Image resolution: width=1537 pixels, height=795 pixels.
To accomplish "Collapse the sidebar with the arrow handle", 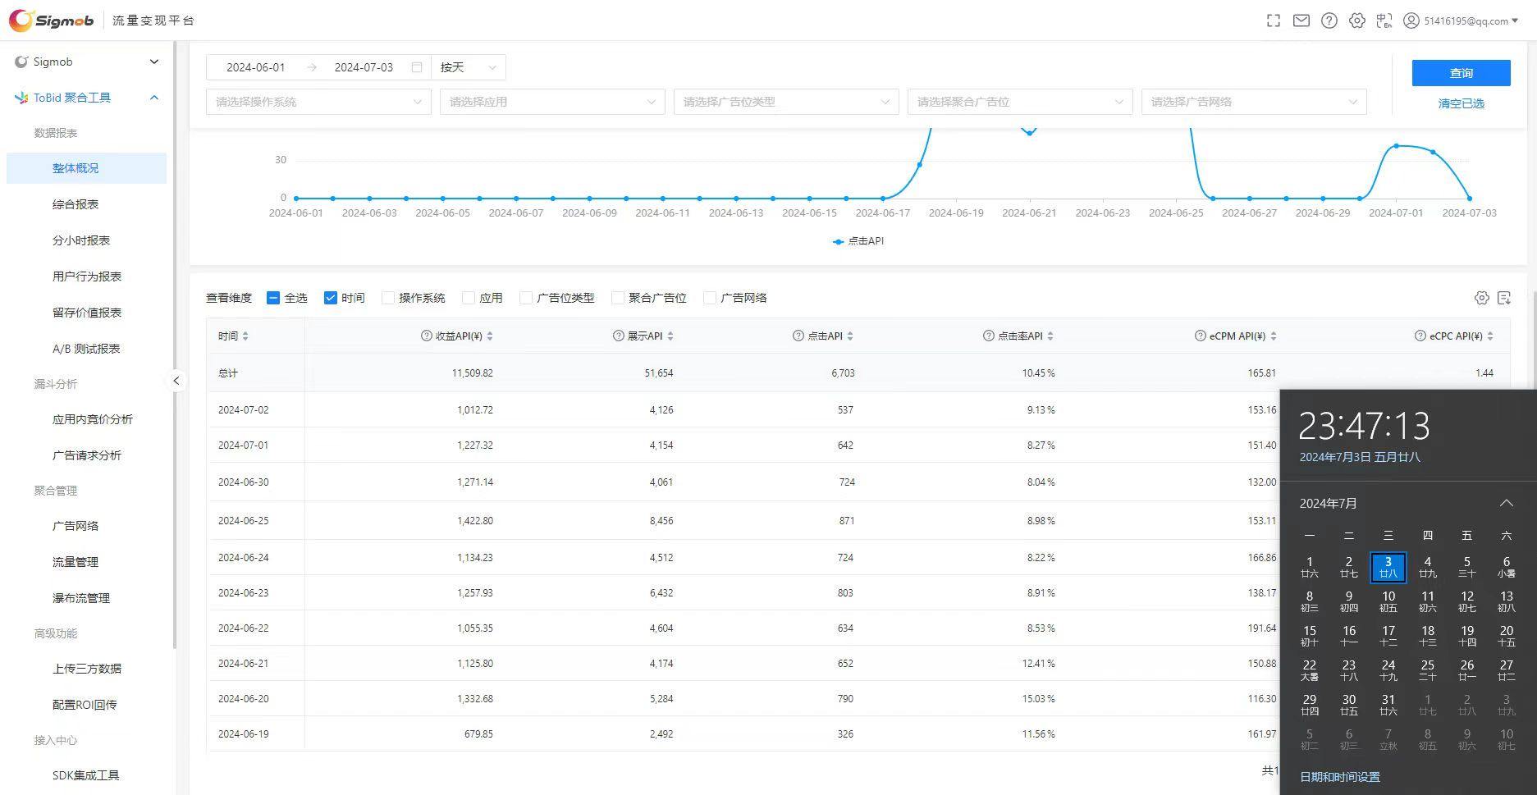I will (176, 381).
